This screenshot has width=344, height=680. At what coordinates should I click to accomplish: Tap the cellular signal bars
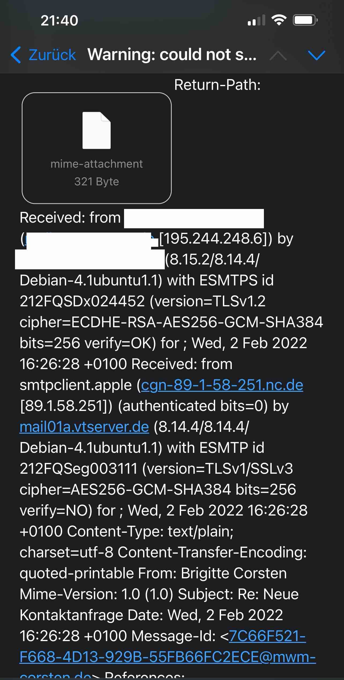click(256, 20)
